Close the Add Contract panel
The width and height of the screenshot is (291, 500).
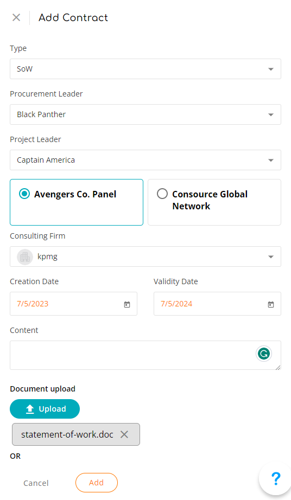click(16, 17)
